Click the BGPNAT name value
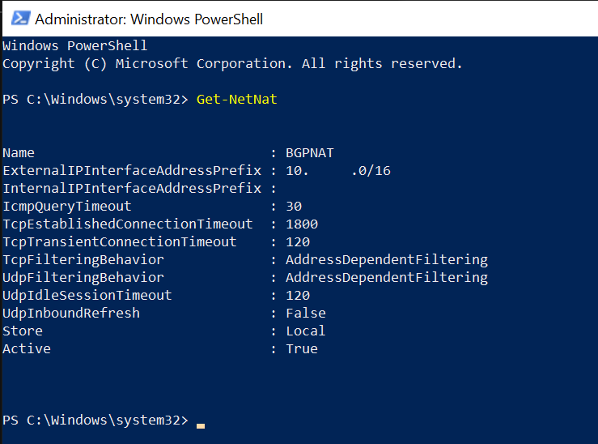 pyautogui.click(x=310, y=152)
